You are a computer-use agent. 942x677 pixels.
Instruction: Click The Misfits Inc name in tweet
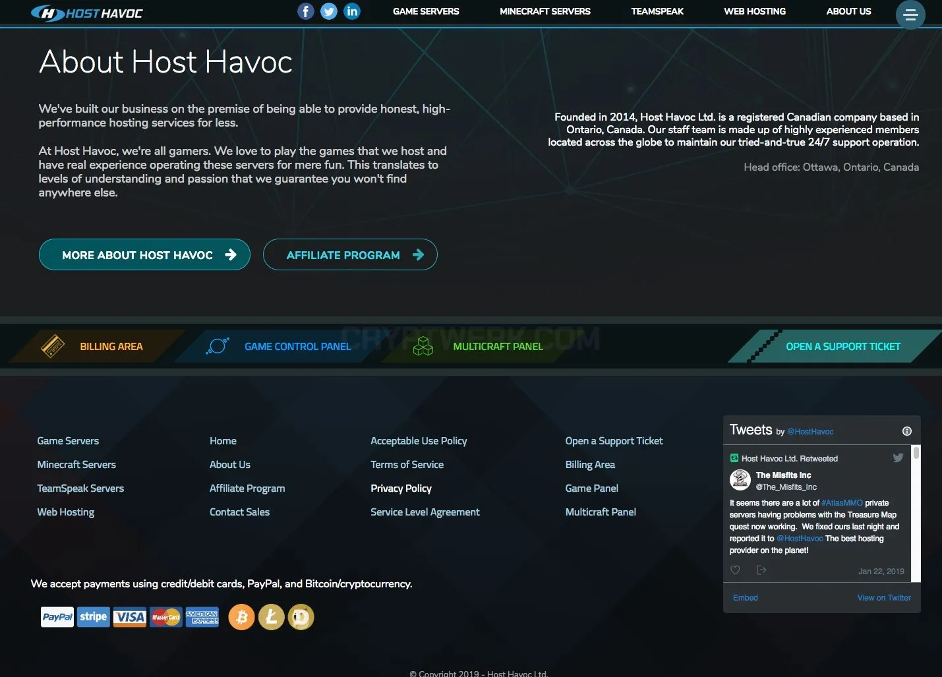coord(783,475)
